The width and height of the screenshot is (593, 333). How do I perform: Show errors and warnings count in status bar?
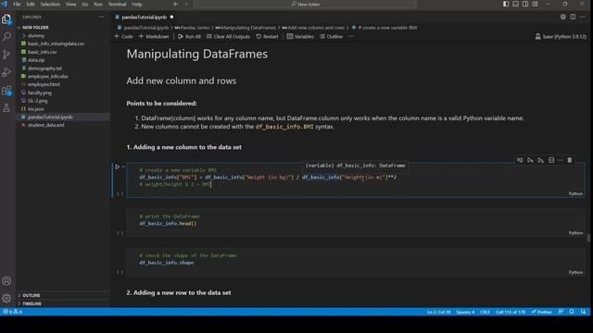[x=13, y=312]
